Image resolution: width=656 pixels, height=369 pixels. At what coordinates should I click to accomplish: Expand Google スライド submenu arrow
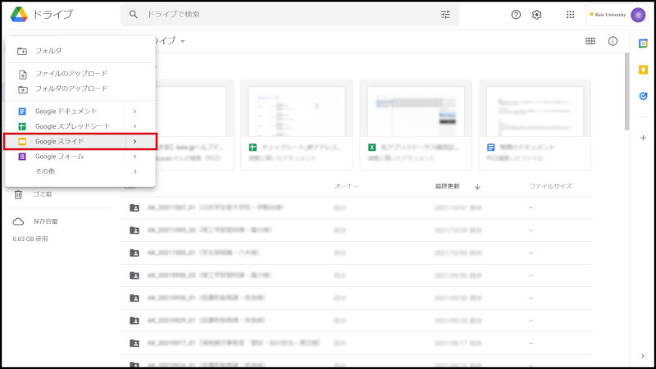pos(134,142)
